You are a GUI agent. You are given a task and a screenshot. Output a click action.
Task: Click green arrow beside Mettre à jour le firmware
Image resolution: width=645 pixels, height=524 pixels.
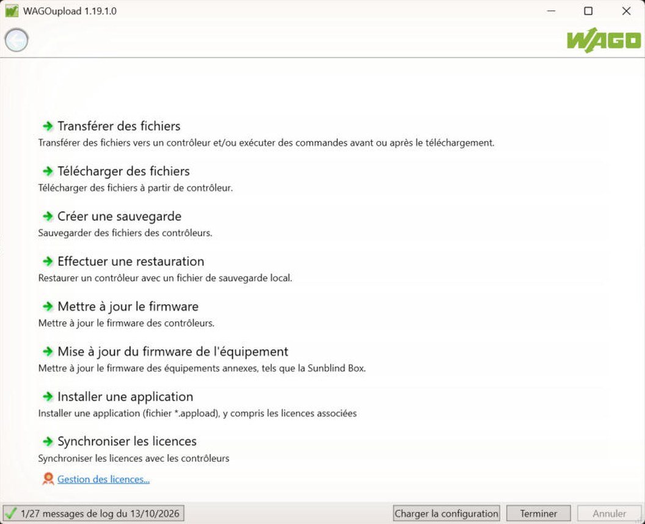(48, 307)
